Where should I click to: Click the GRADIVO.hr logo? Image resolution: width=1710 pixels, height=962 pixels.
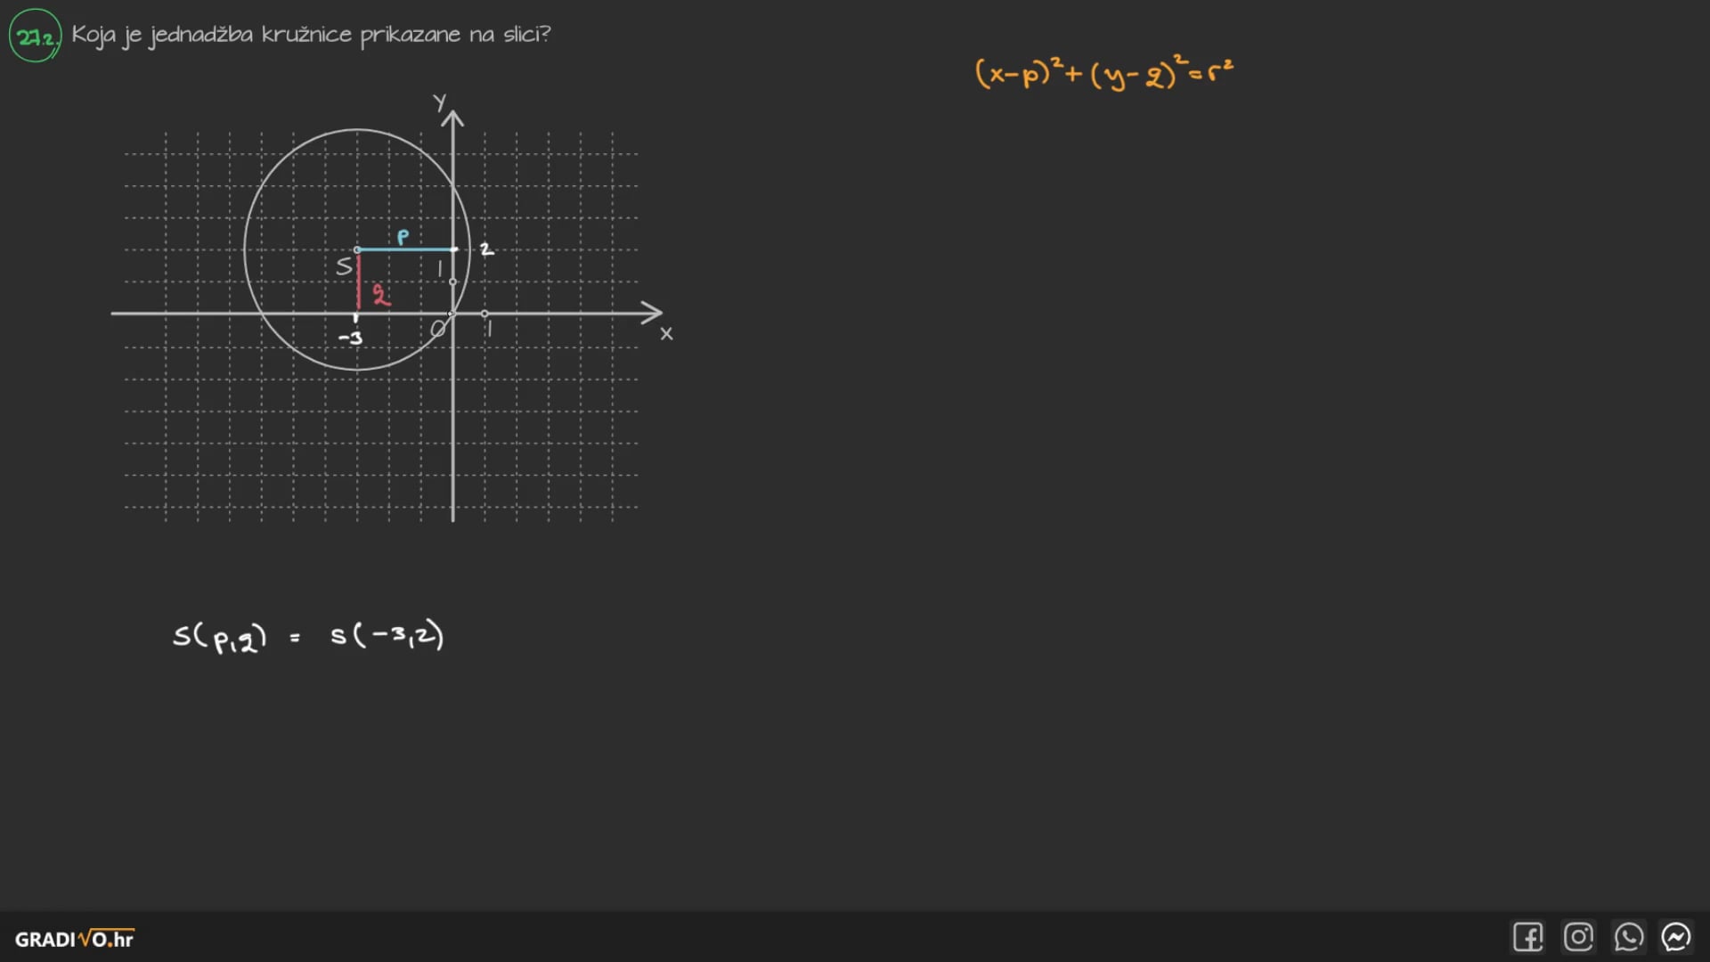point(75,939)
